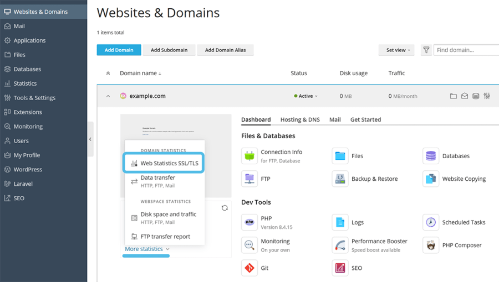Open the PHP Composer icon

coord(431,245)
